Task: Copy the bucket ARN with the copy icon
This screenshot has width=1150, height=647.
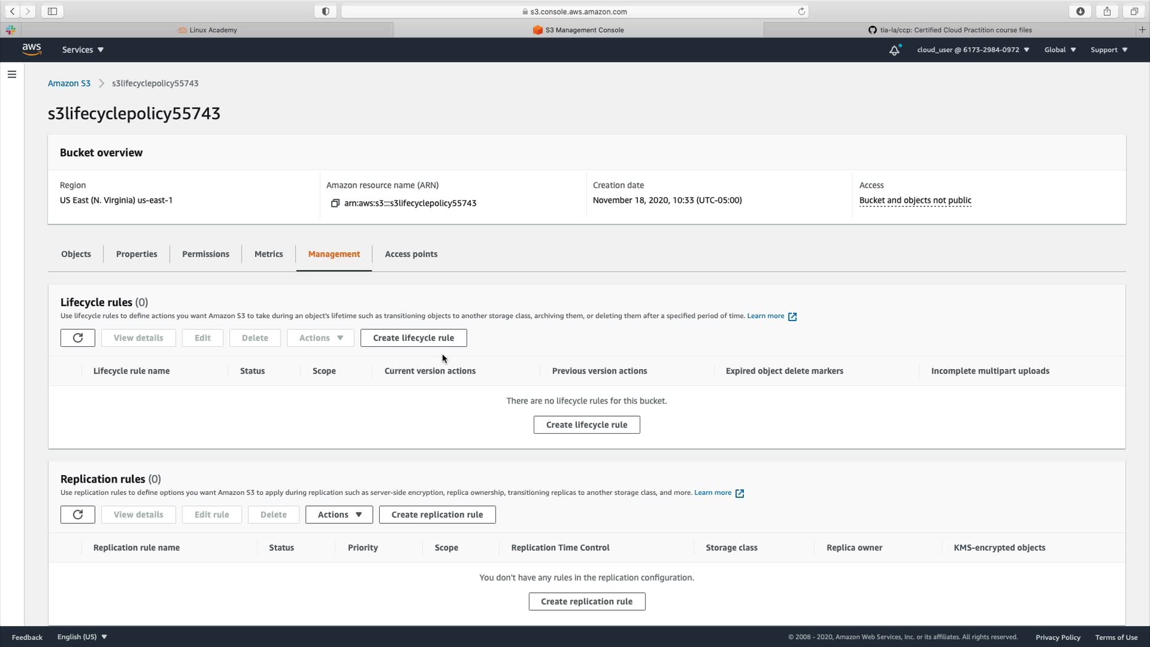Action: tap(335, 203)
